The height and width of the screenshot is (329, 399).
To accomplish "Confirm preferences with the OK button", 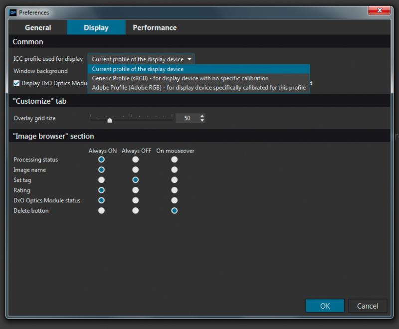I will click(x=325, y=306).
